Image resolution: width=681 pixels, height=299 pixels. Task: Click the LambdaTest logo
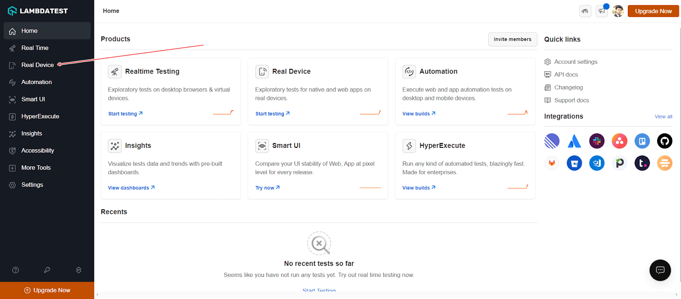(x=38, y=11)
